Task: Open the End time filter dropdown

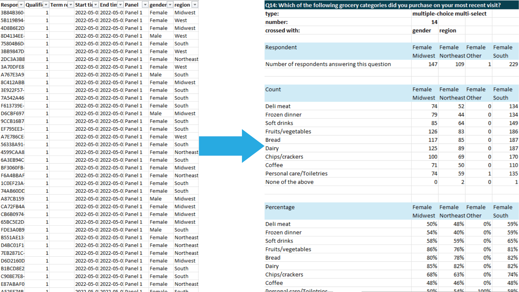Action: click(121, 5)
